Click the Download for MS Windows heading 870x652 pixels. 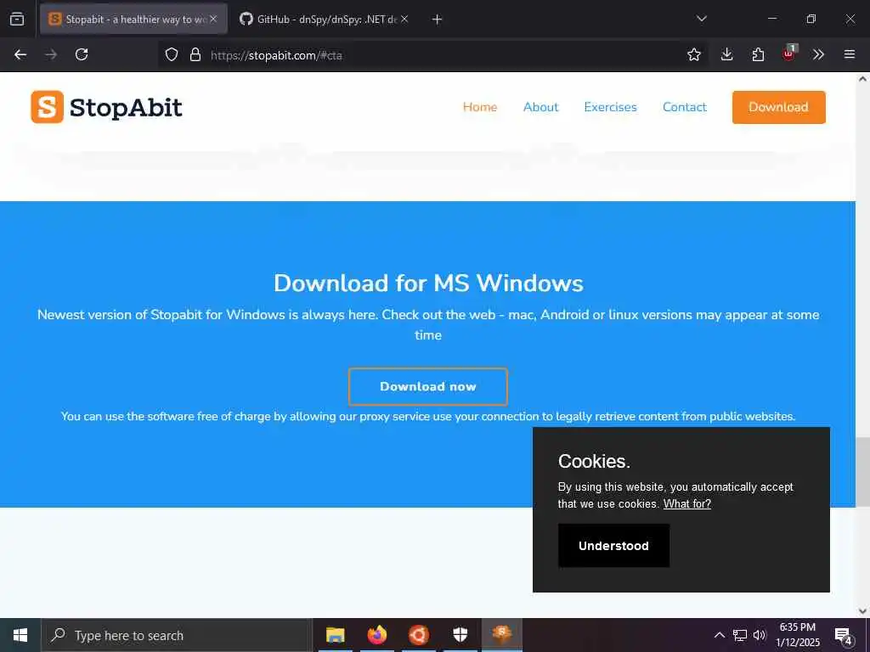click(x=428, y=284)
